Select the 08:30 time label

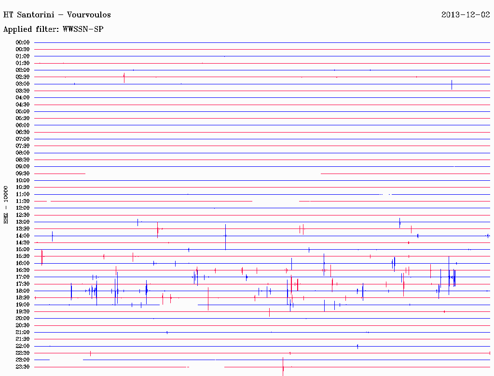(23, 160)
